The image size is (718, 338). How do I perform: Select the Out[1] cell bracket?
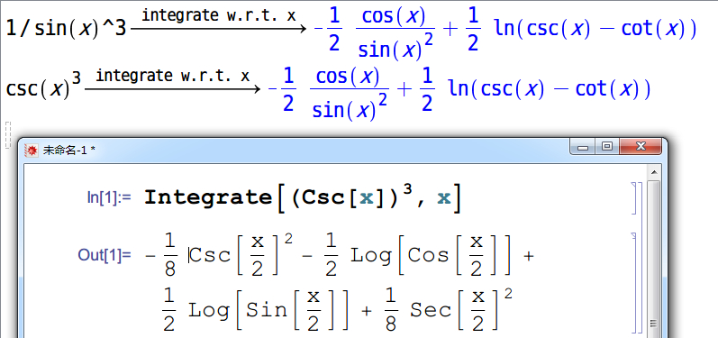pos(634,283)
